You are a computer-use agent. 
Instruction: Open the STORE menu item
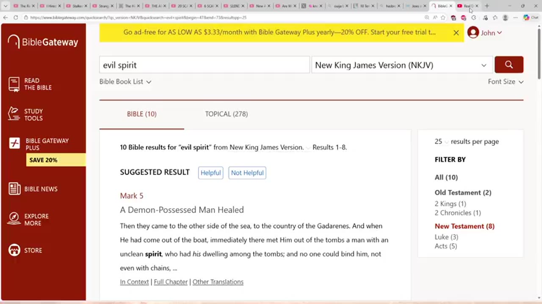pyautogui.click(x=33, y=250)
